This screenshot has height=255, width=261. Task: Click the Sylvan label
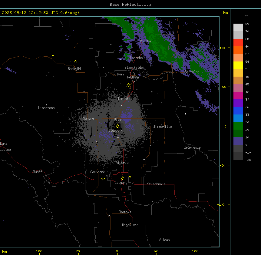click(x=118, y=74)
